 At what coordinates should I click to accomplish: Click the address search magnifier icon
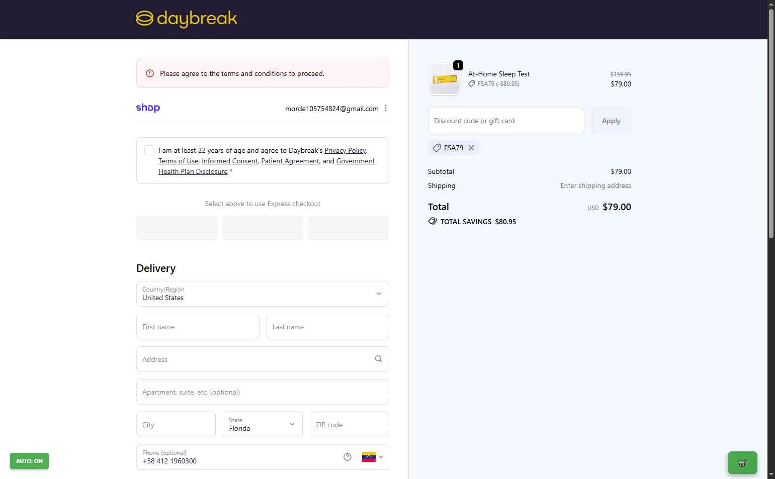click(379, 359)
